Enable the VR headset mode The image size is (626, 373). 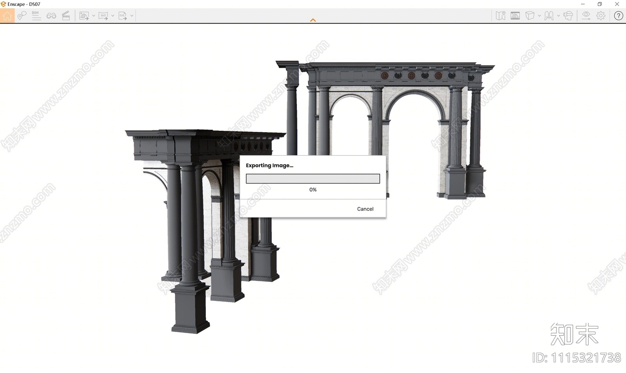click(568, 16)
